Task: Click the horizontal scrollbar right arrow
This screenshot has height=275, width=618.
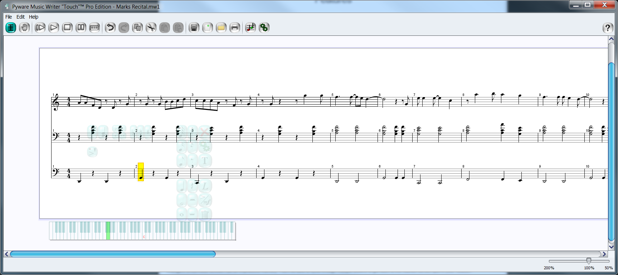Action: (604, 254)
